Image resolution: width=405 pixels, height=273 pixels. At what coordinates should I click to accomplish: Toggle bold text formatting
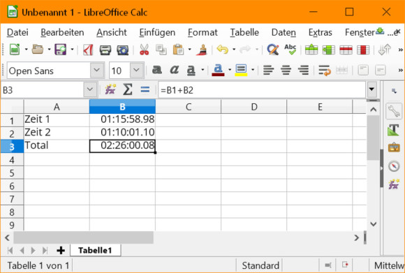157,70
